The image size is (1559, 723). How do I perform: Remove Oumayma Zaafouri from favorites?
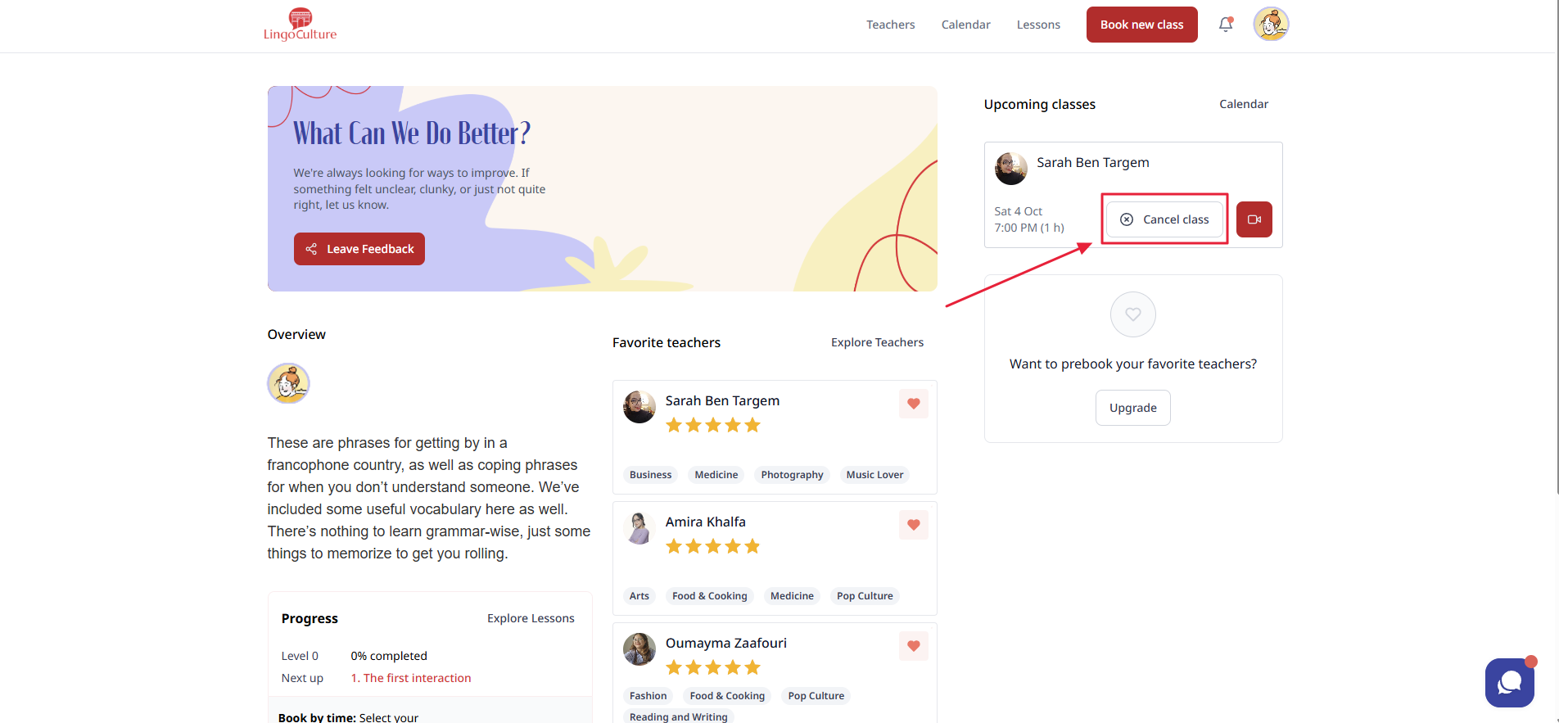[913, 646]
